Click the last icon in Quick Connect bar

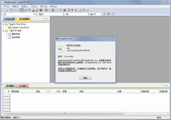(113, 14)
